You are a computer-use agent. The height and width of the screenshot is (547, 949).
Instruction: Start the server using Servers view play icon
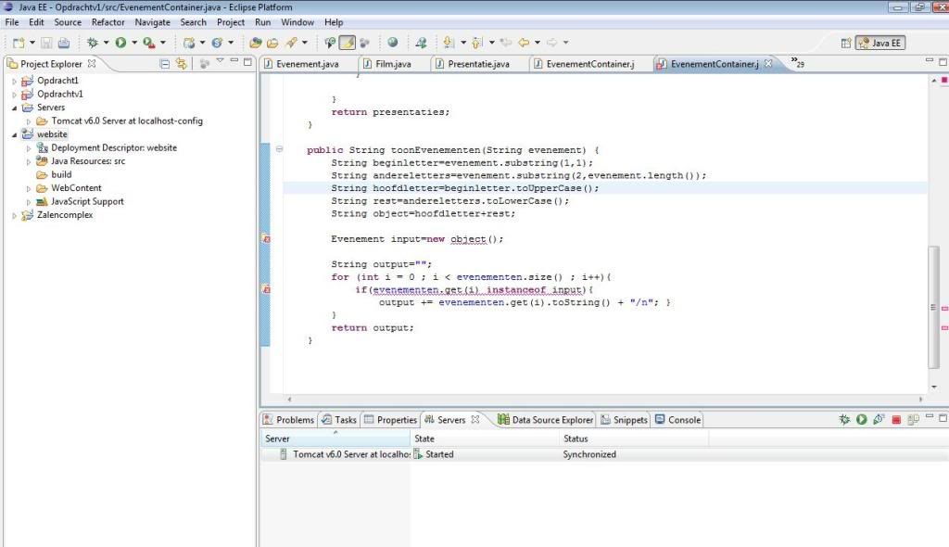click(x=861, y=420)
